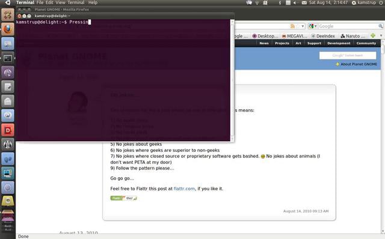385x239 pixels.
Task: Click the Flattr this button
Action: [123, 198]
